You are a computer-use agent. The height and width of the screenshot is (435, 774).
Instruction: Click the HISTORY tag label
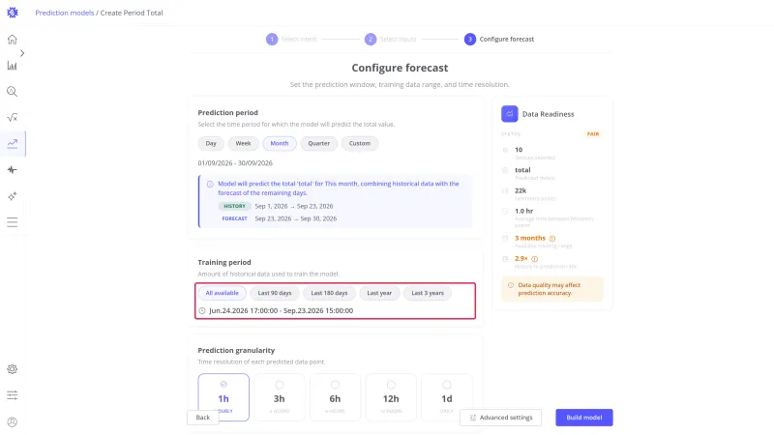(x=234, y=206)
